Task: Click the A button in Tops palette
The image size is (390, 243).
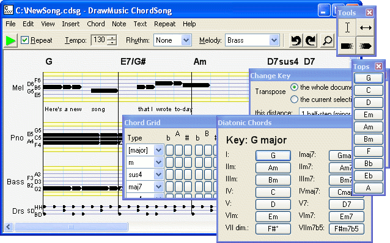Action: [x=369, y=187]
